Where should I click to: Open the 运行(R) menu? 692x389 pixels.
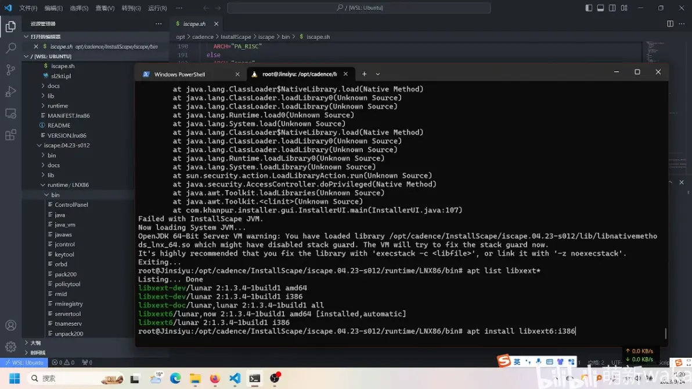click(157, 8)
